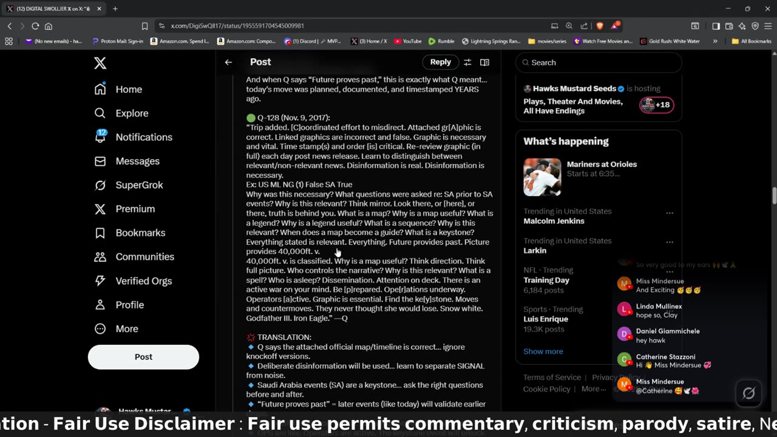
Task: Close the DIGITAL SWOLLJER tab
Action: tap(100, 8)
